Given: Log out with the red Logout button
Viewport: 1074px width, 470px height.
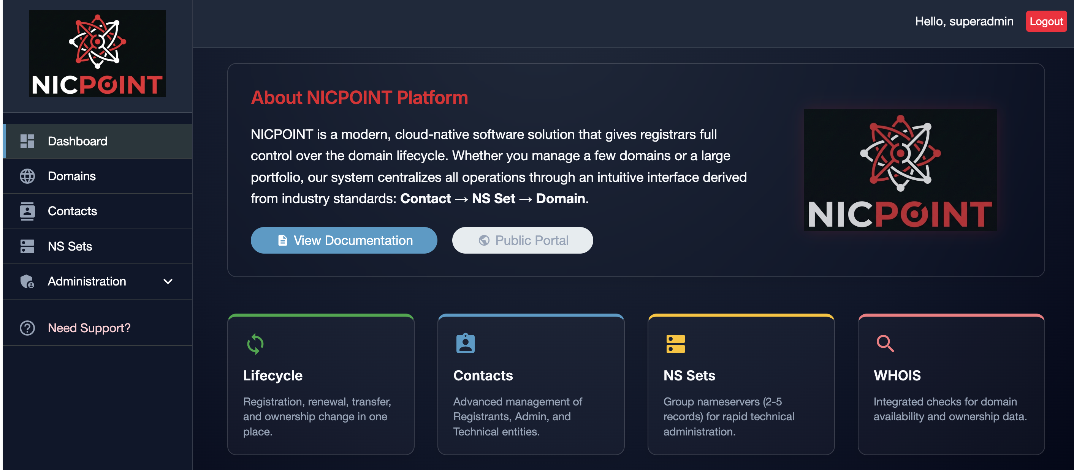Looking at the screenshot, I should click(1045, 21).
